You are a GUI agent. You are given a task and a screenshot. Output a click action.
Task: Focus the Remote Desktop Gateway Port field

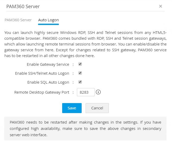[x=86, y=92]
